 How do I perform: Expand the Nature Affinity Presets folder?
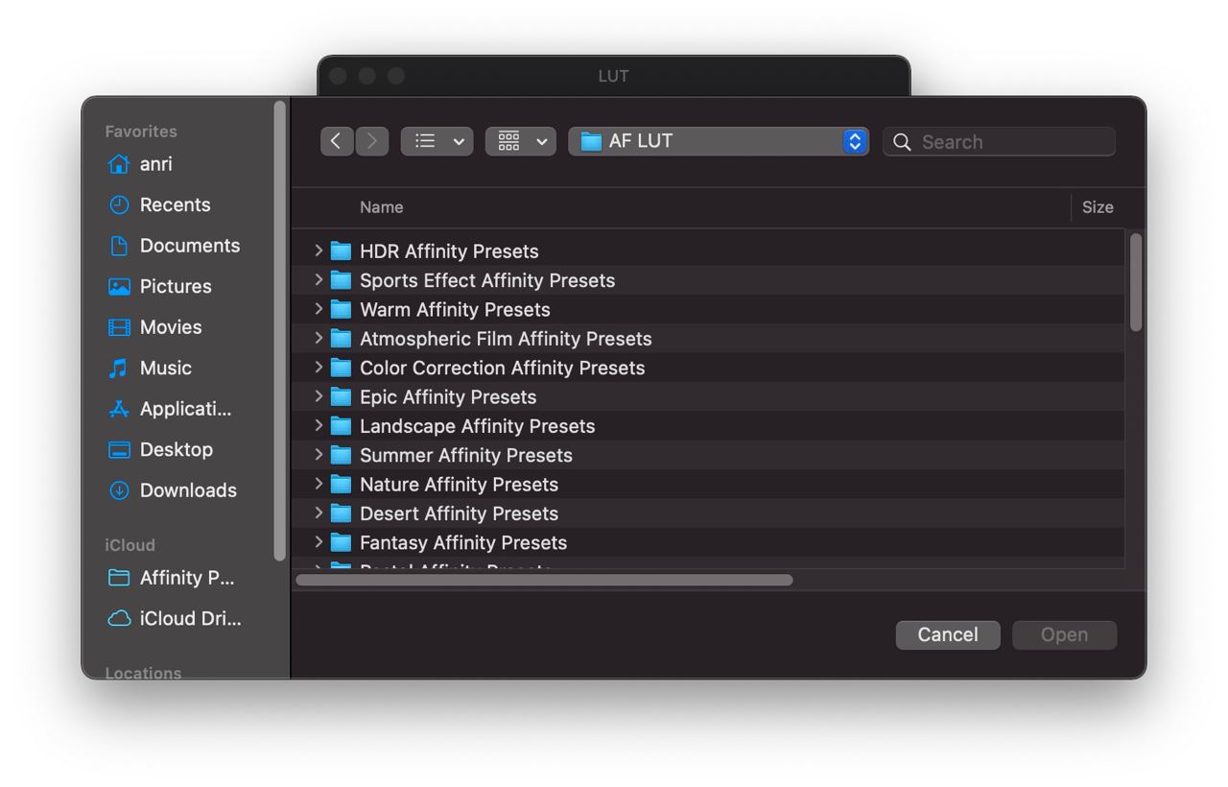click(x=319, y=484)
